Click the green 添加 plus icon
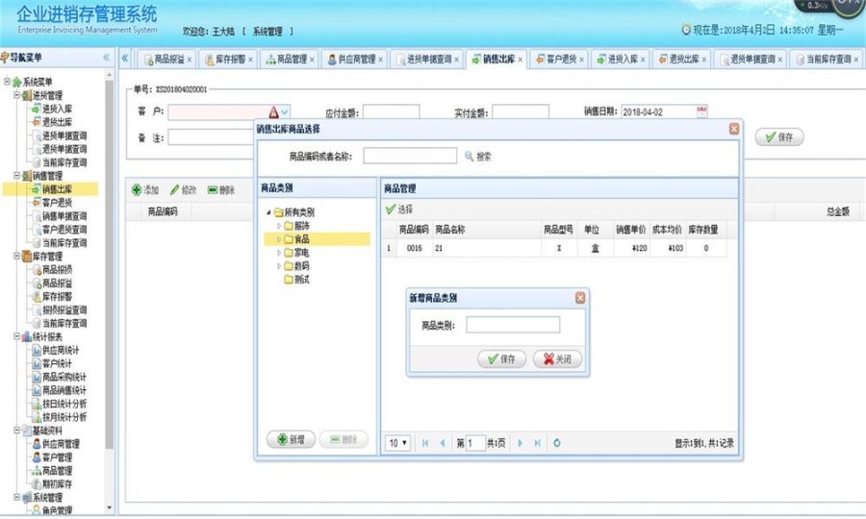Image resolution: width=866 pixels, height=519 pixels. (x=137, y=190)
